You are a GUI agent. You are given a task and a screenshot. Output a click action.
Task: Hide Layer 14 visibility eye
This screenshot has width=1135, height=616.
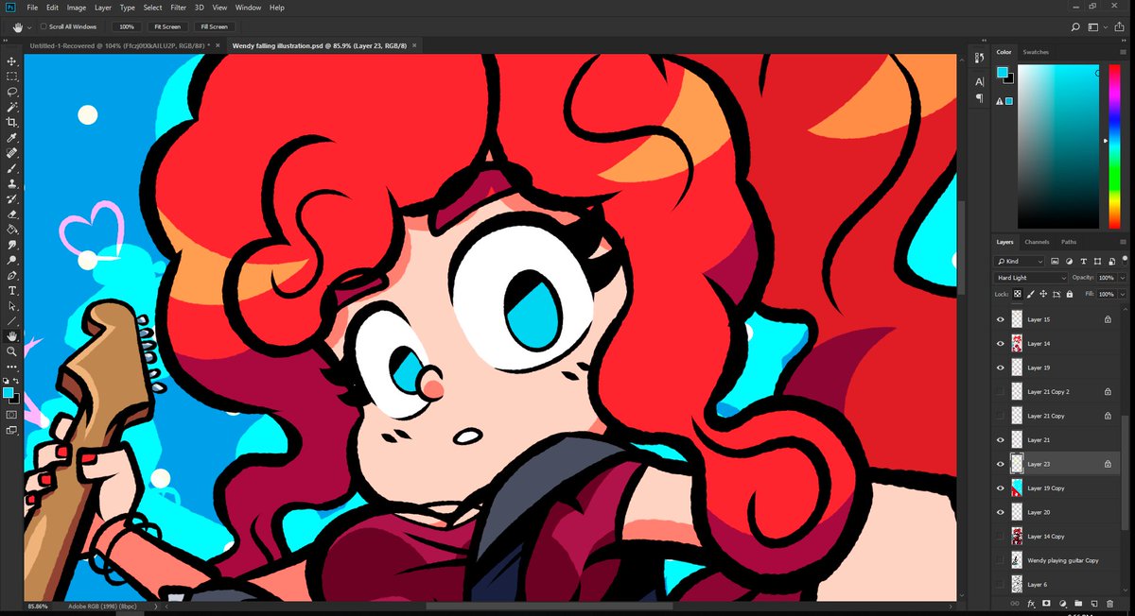point(1001,343)
